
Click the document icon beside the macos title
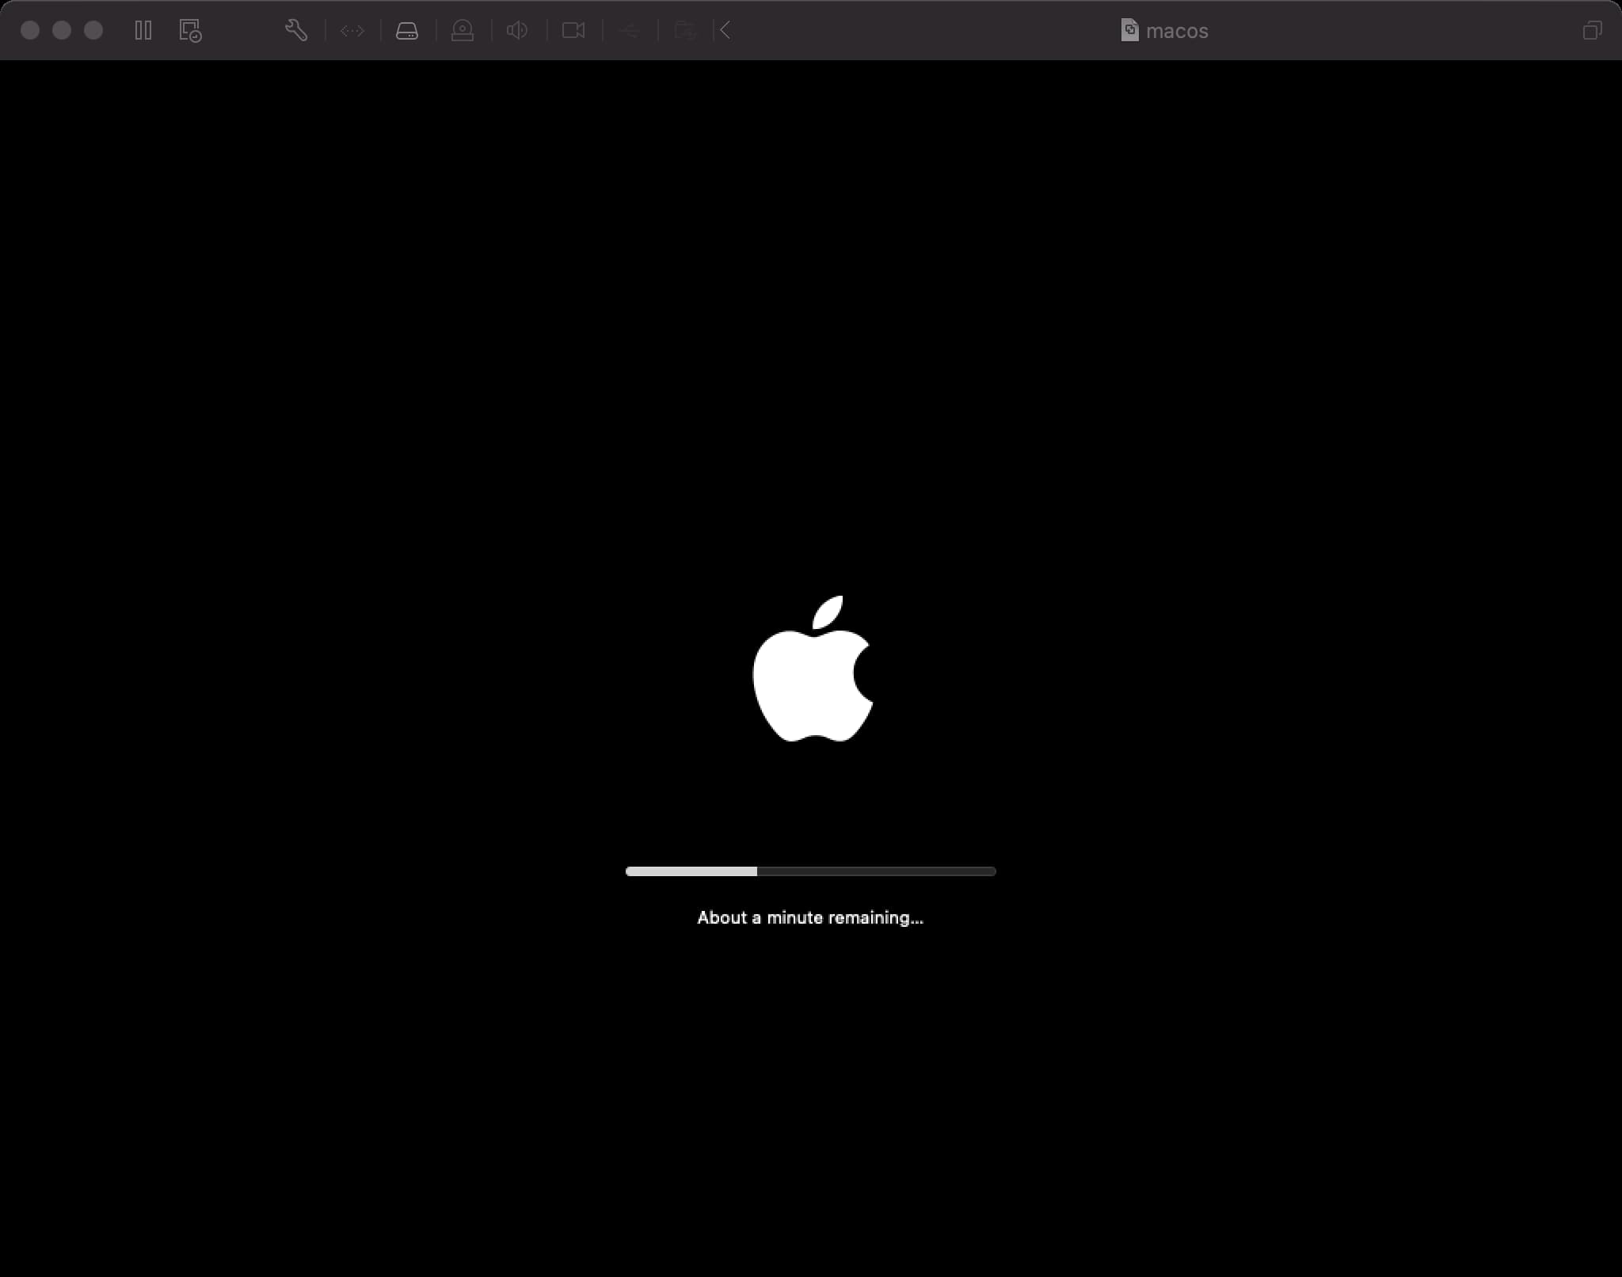[x=1131, y=31]
